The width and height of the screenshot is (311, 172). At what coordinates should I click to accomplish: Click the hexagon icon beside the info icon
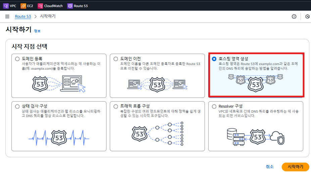307,17
